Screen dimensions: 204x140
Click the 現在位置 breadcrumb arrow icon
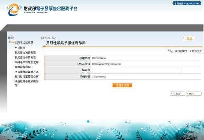click(42, 38)
